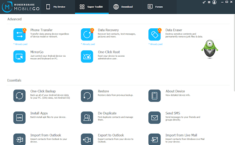
Task: Open the Phone Transfer tool icon
Action: (19, 34)
